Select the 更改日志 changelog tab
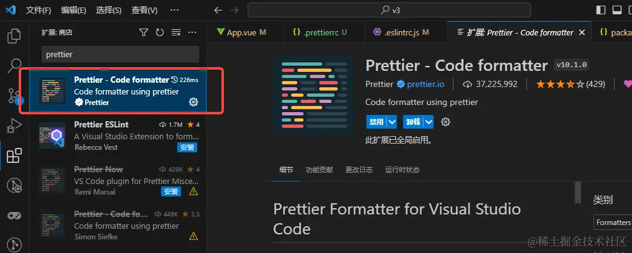This screenshot has width=632, height=253. [x=359, y=170]
